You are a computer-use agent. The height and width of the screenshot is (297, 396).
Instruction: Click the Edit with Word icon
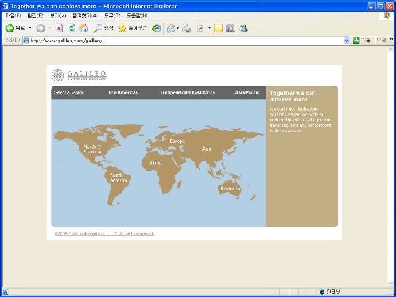tap(200, 28)
